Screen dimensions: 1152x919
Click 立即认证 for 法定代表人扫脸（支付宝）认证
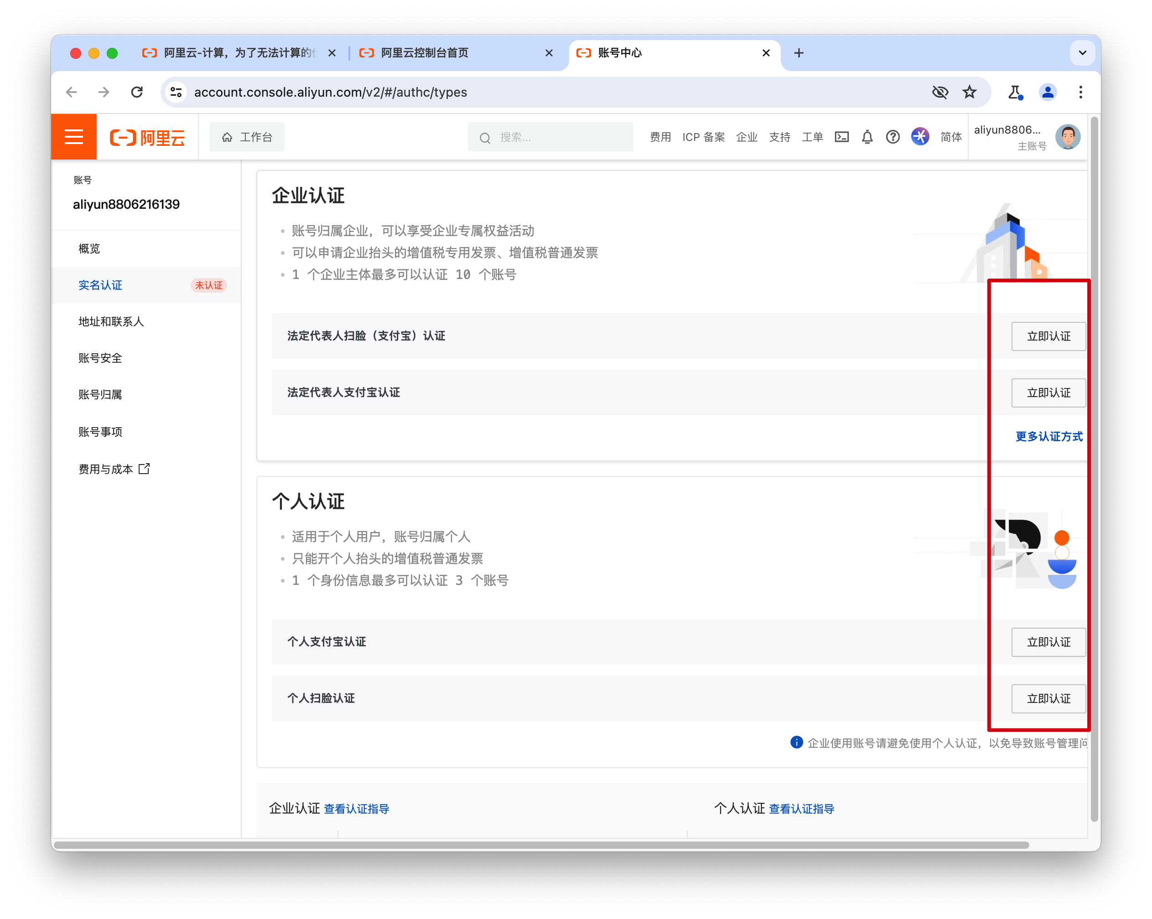tap(1048, 336)
